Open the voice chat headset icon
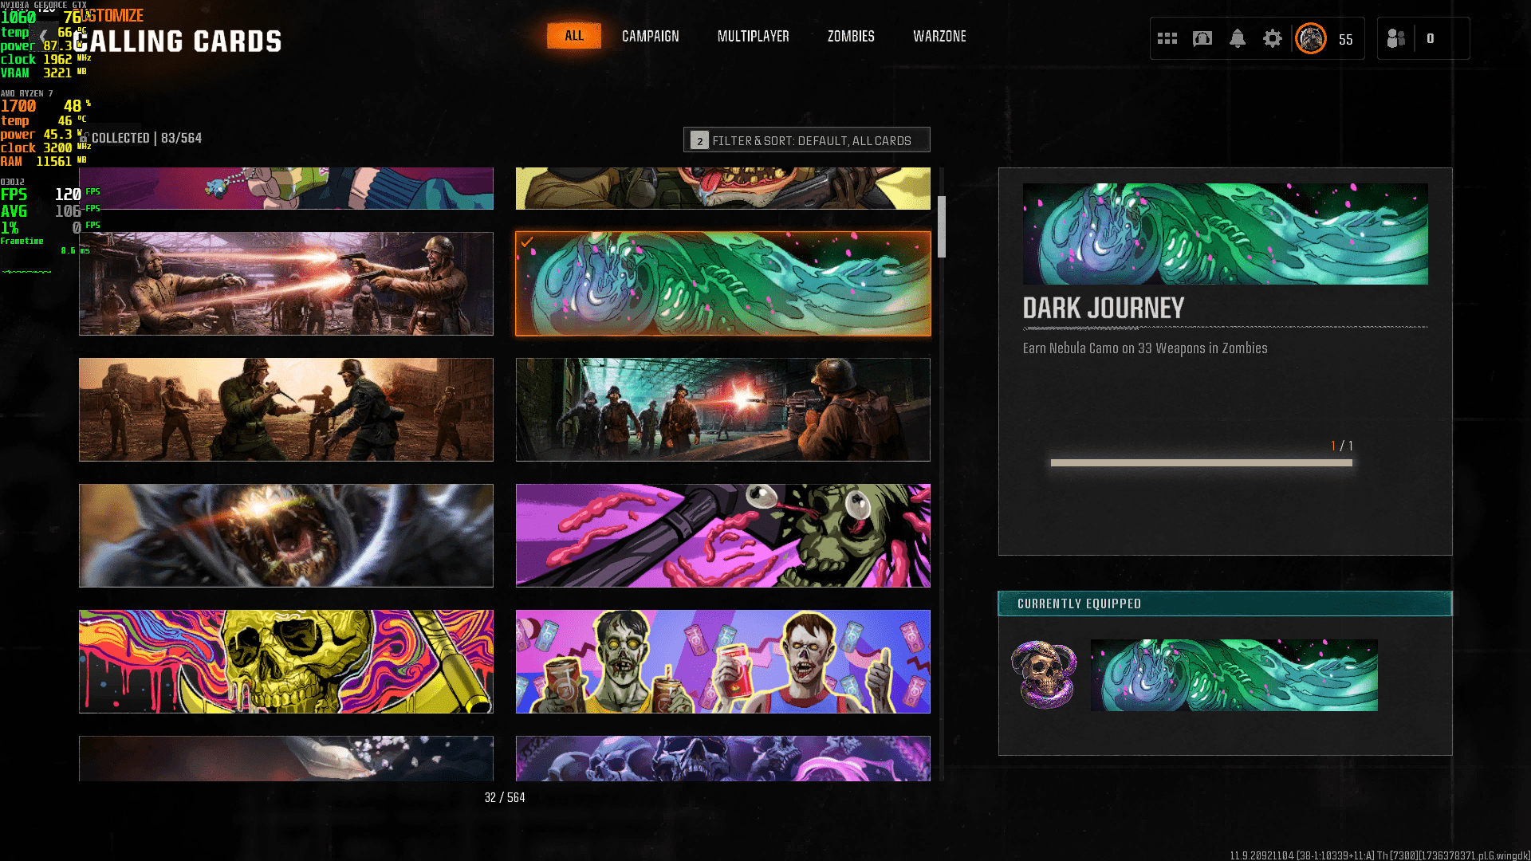The image size is (1531, 861). click(x=1202, y=38)
